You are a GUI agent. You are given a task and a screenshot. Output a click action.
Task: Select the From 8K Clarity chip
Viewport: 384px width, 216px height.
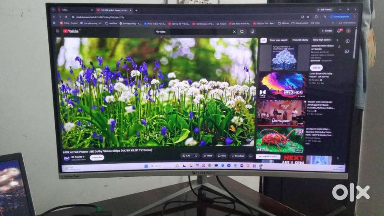300,40
